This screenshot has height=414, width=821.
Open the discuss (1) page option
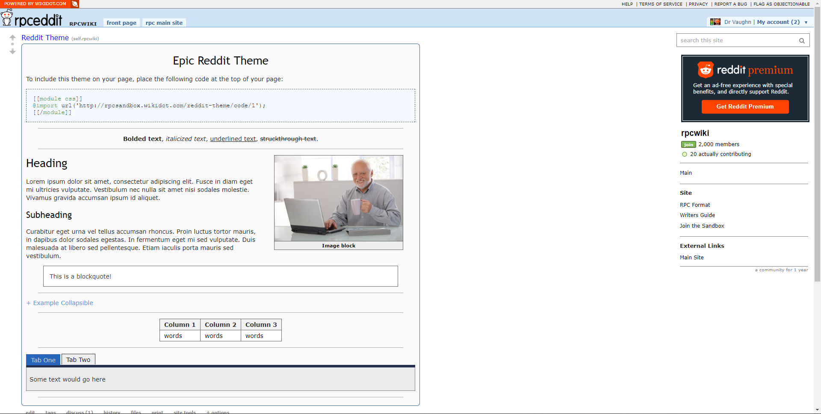click(80, 412)
